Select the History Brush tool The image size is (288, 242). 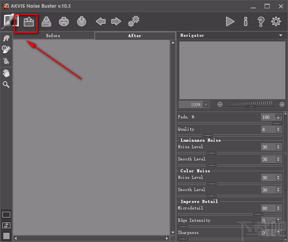coord(6,49)
